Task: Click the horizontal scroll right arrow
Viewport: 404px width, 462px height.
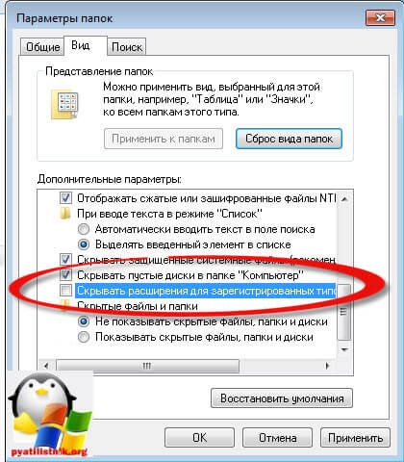Action: point(327,366)
